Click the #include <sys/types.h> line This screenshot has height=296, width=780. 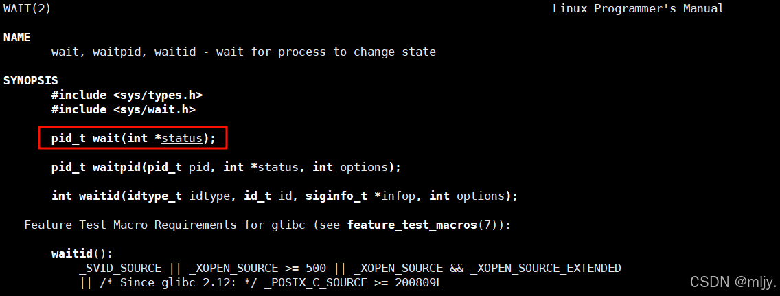tap(127, 95)
